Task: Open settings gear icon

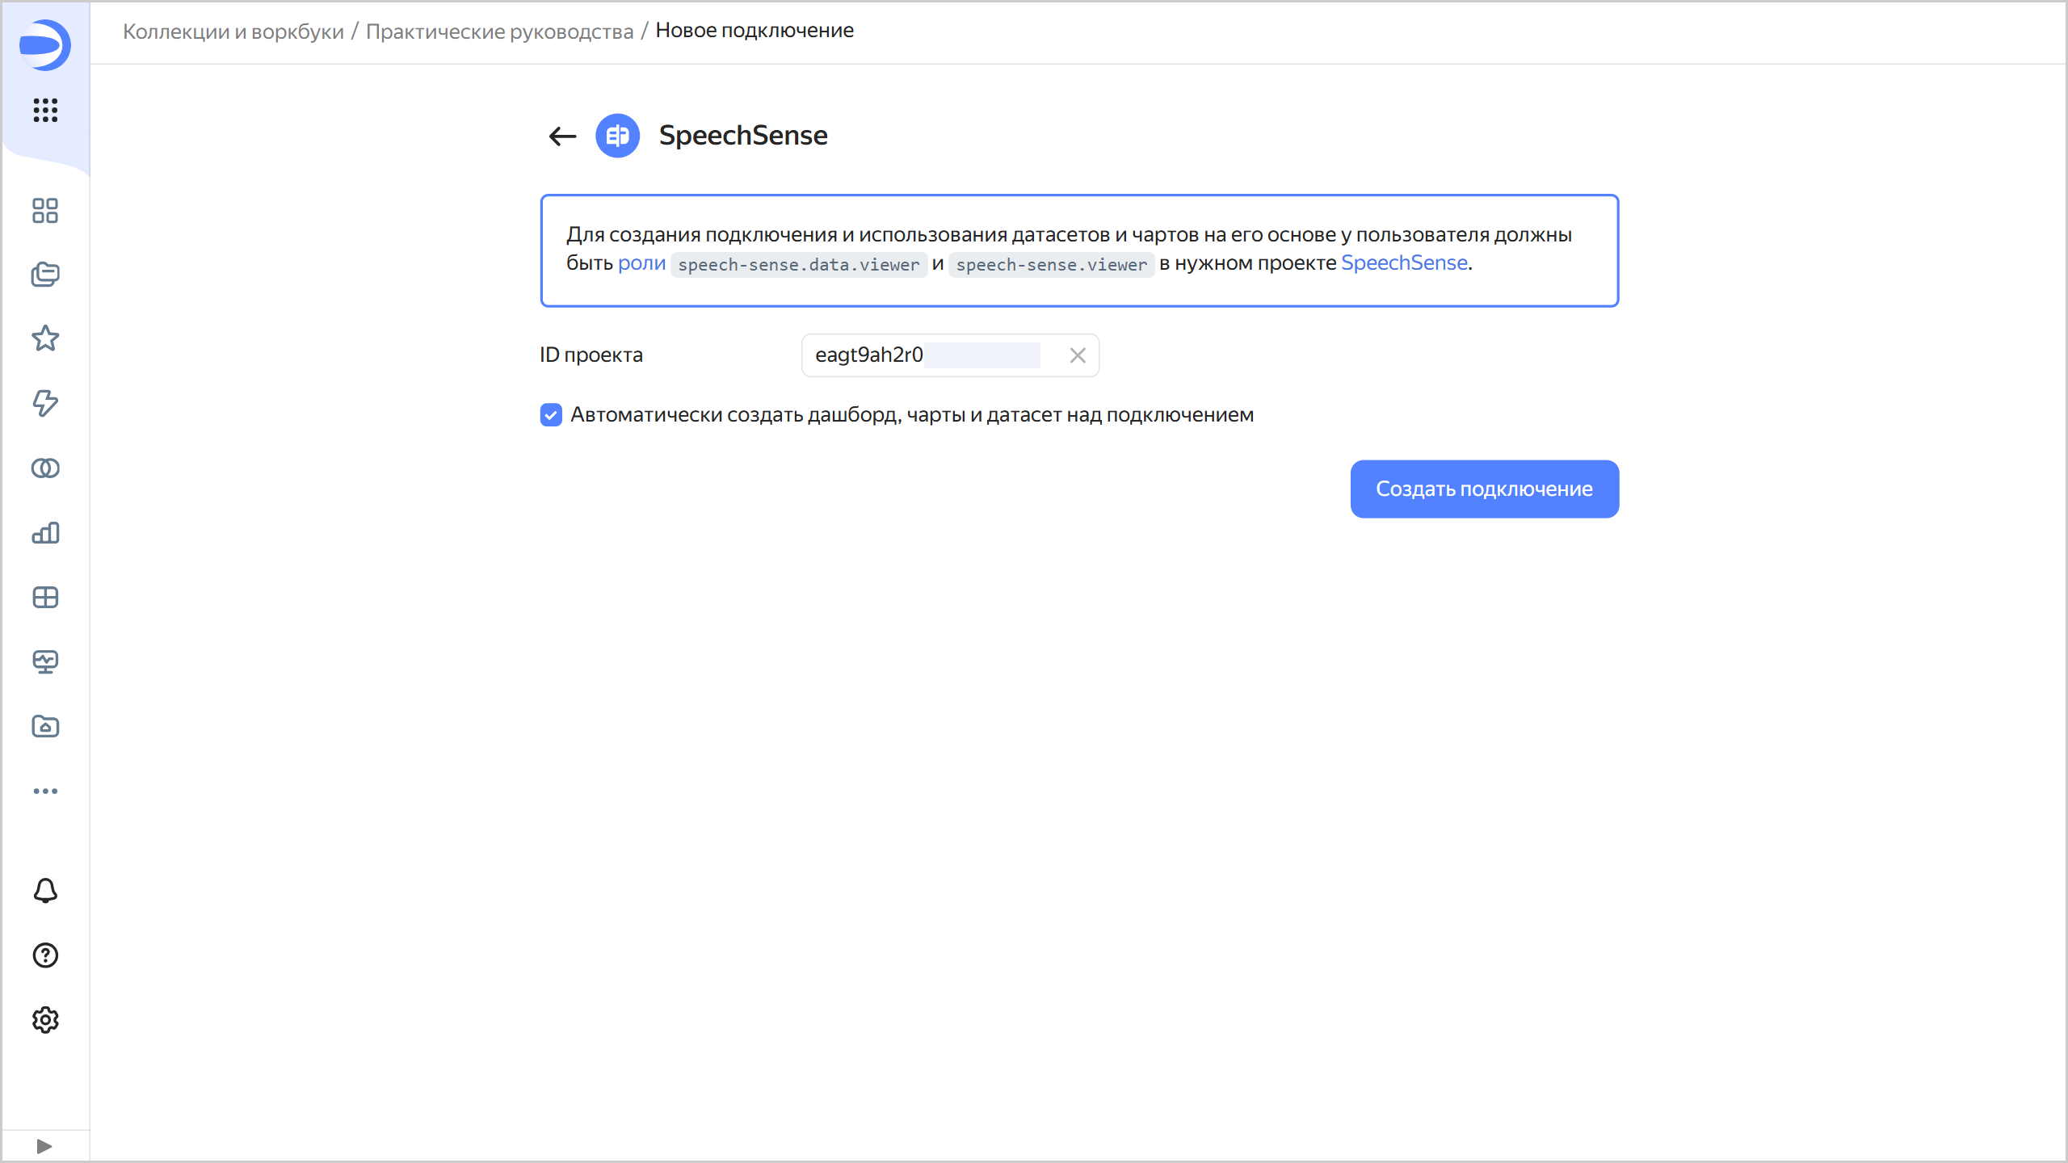Action: coord(45,1020)
